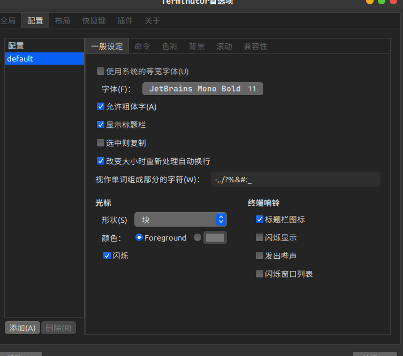Select the custom cursor color radio button
403x356 pixels.
pyautogui.click(x=197, y=238)
